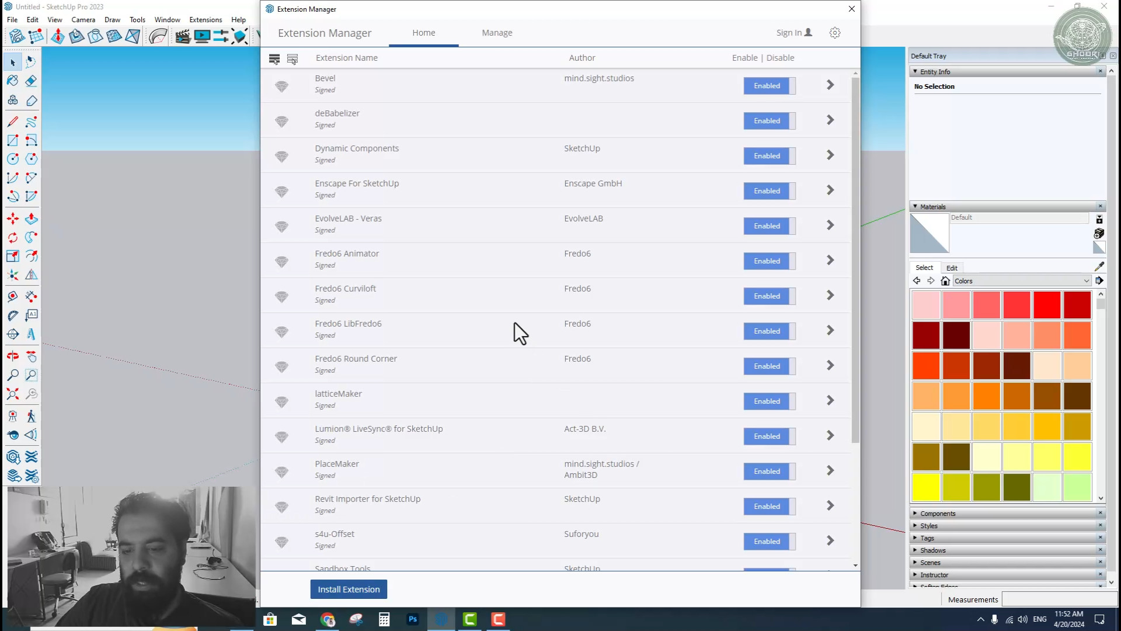Open the Microsoft Store taskbar icon

coord(270,619)
